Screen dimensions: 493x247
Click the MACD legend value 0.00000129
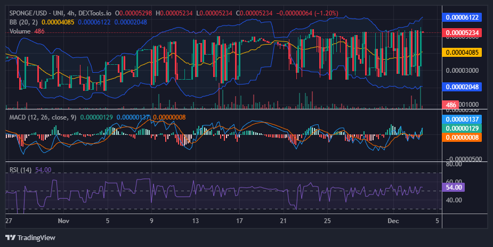pos(96,117)
